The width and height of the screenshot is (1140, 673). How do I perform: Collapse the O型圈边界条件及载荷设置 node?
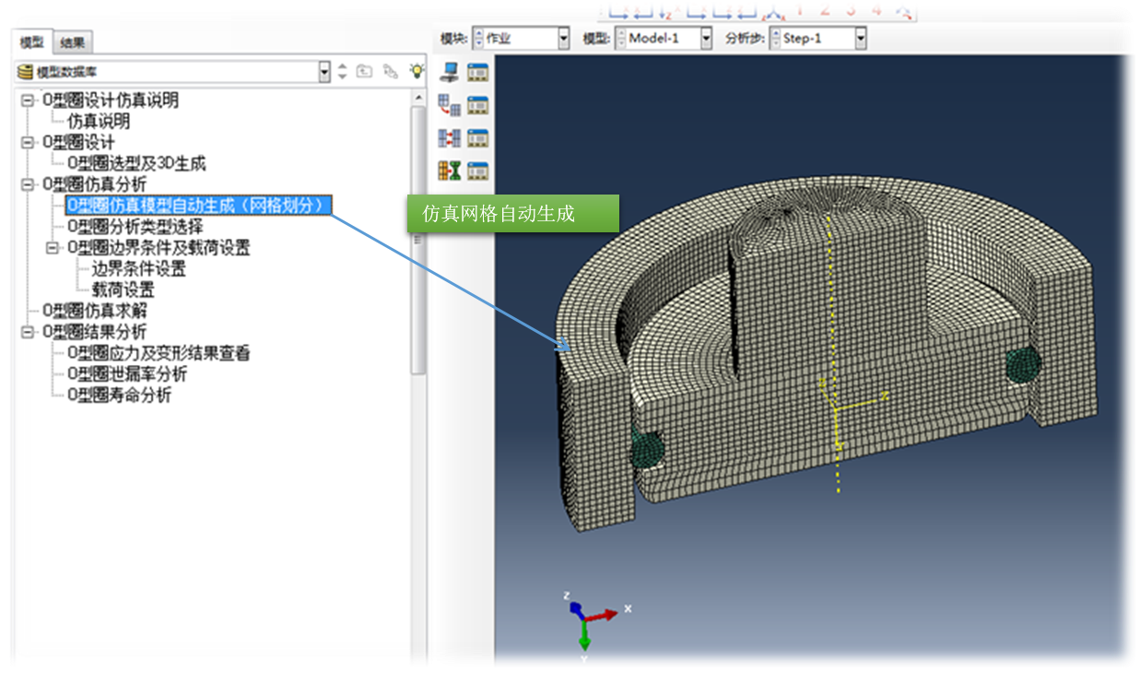(52, 248)
